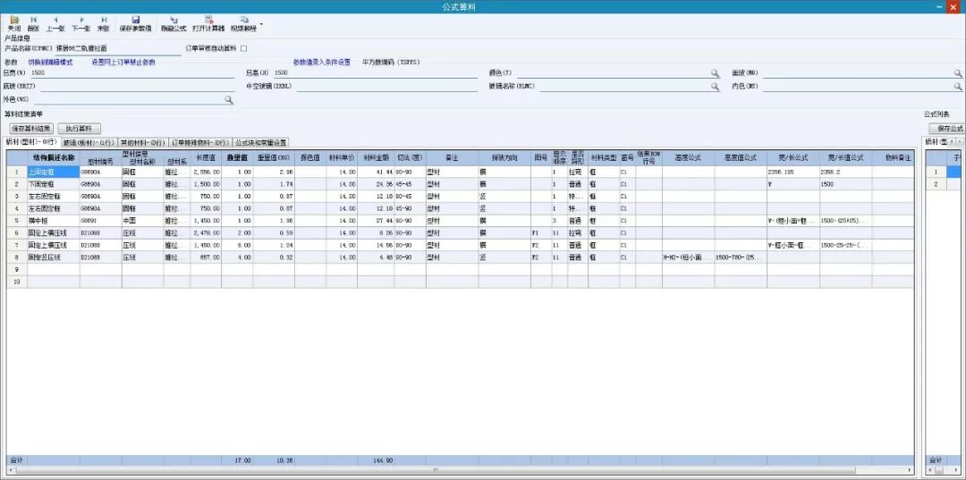Toggle 订单审核自动算料 checkbox
966x480 pixels.
[243, 48]
